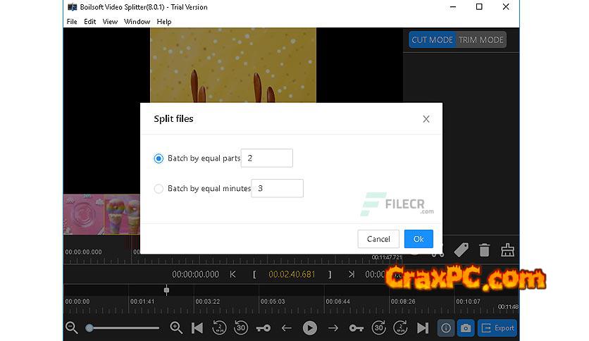The image size is (589, 341).
Task: Cancel the Split files dialog
Action: coord(378,239)
